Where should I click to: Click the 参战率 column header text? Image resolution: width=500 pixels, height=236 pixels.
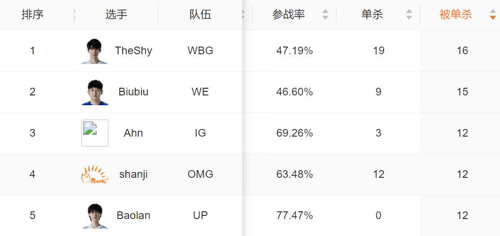click(288, 15)
